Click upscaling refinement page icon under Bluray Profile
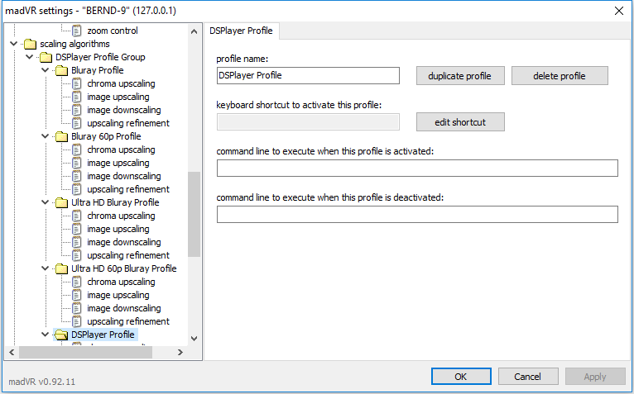The width and height of the screenshot is (634, 394). click(76, 123)
